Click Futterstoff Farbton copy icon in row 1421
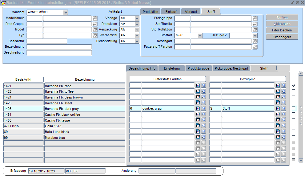The height and width of the screenshot is (177, 305). (203, 85)
